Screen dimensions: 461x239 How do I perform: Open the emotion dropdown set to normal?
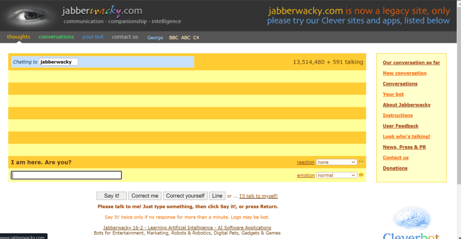pos(336,175)
